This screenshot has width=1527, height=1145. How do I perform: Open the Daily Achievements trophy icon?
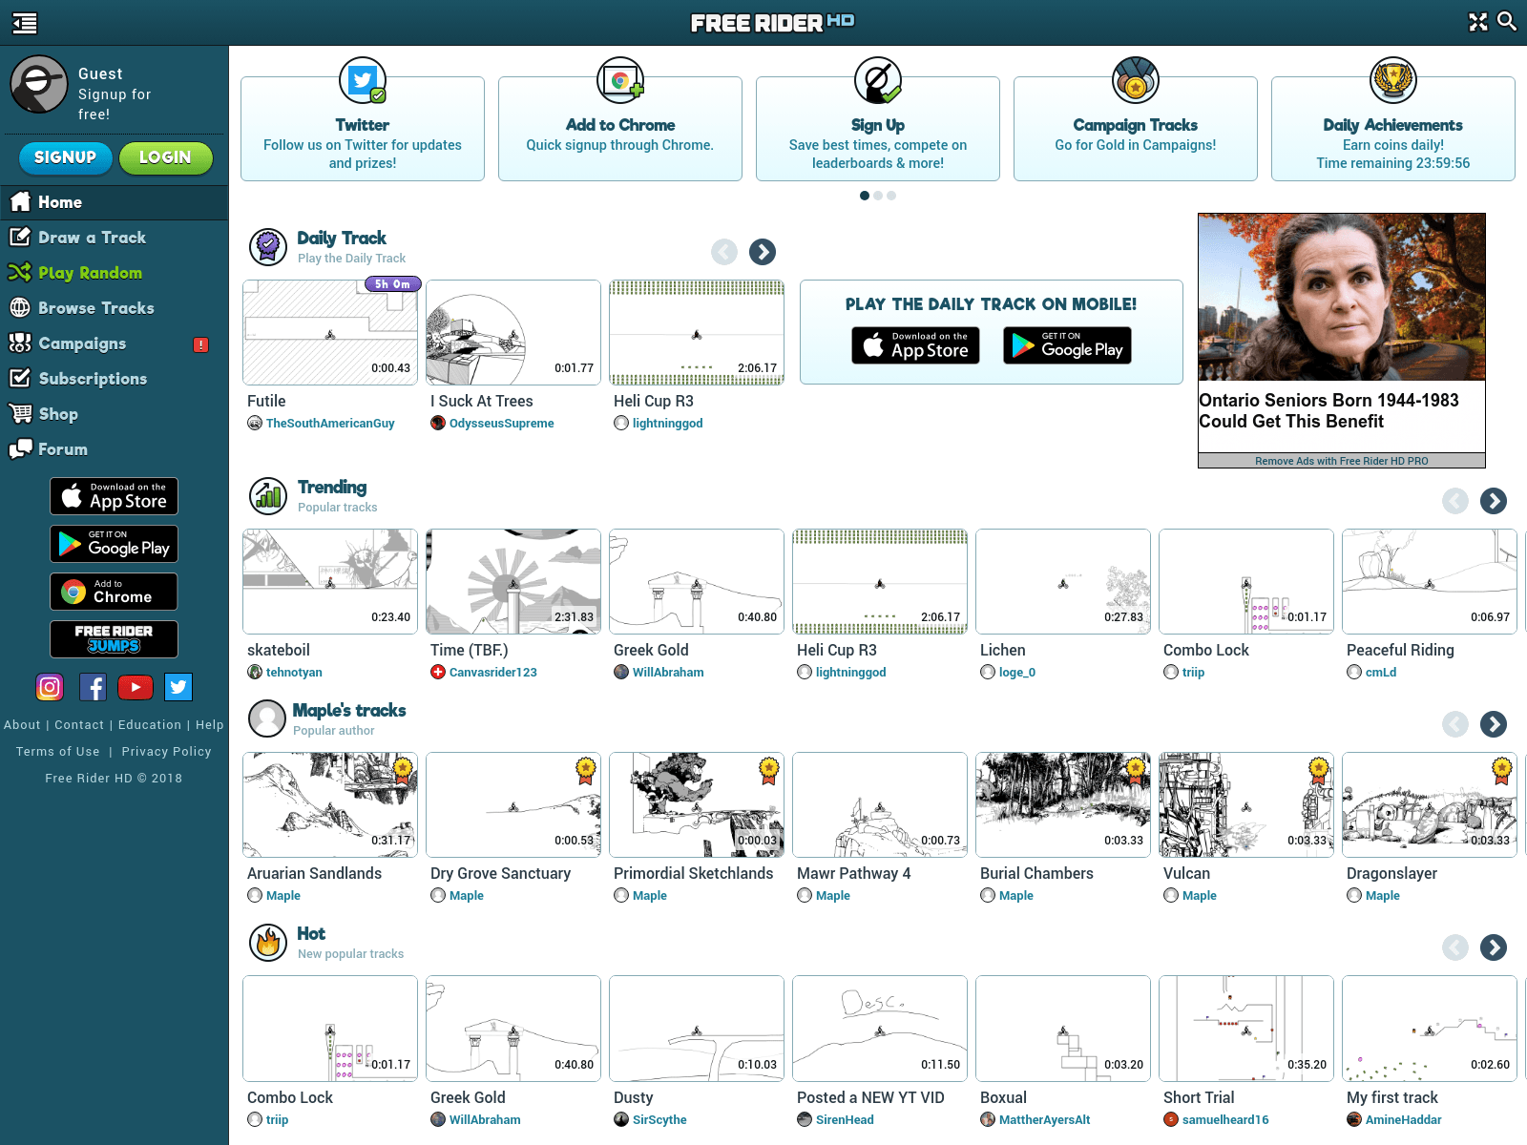tap(1393, 81)
